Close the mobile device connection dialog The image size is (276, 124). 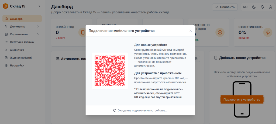coord(191,31)
